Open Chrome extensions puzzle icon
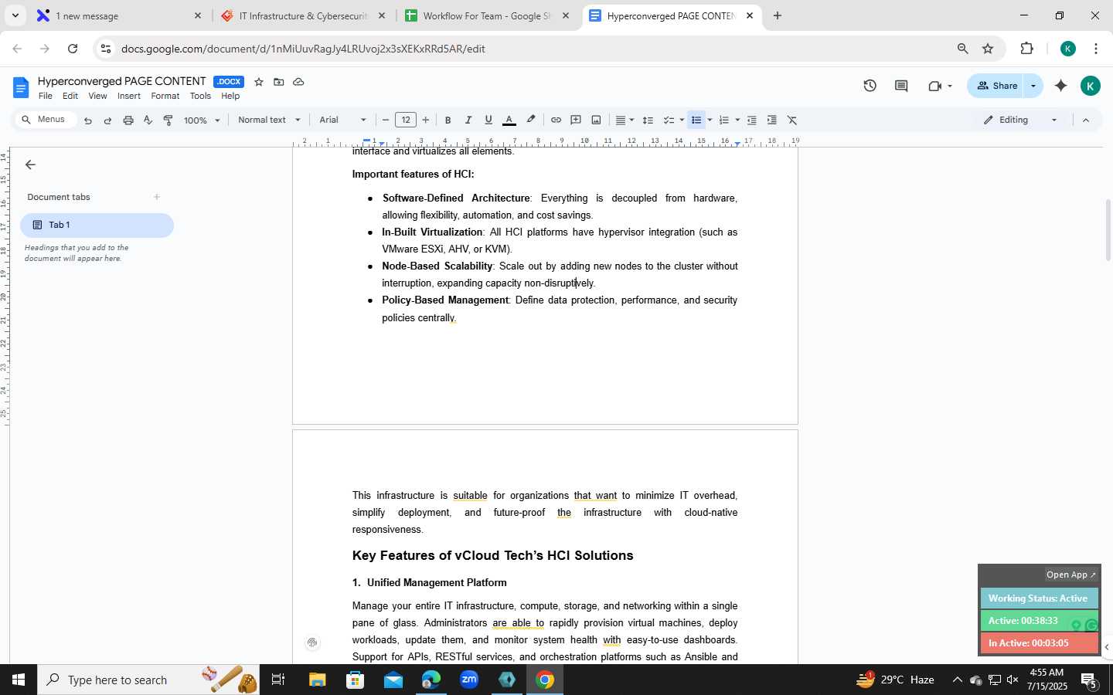Viewport: 1113px width, 695px height. tap(1026, 49)
